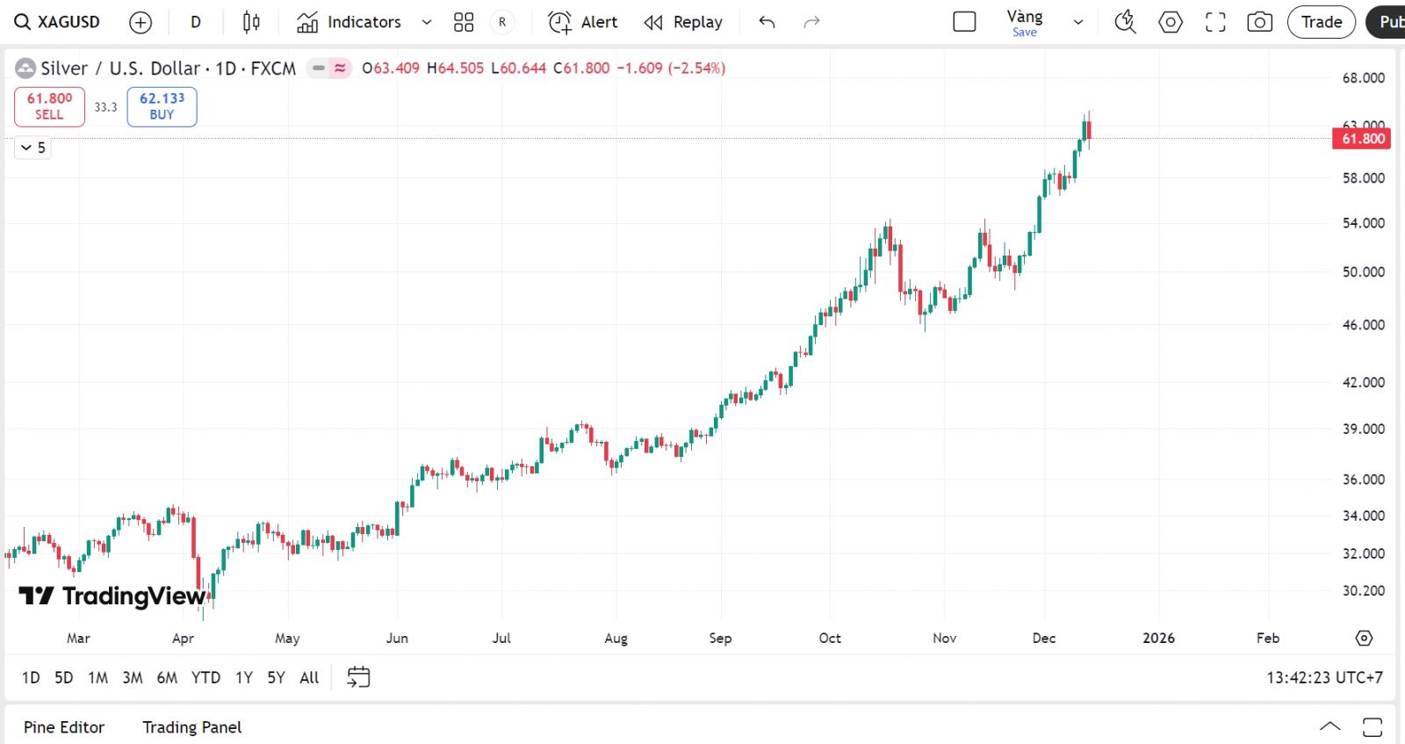Toggle the layout select square checkbox

tap(964, 22)
